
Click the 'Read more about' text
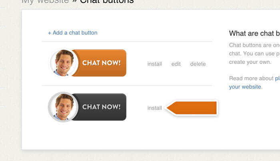(x=251, y=78)
